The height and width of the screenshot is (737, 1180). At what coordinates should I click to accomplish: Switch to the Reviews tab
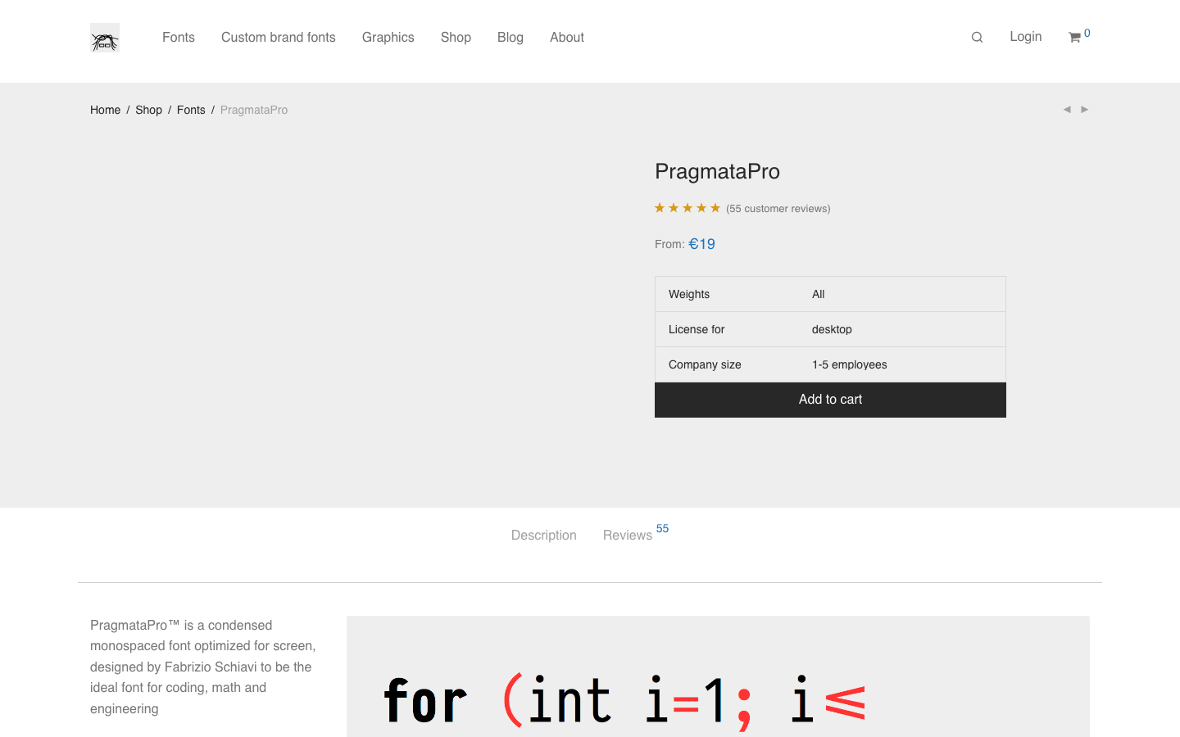(x=627, y=535)
